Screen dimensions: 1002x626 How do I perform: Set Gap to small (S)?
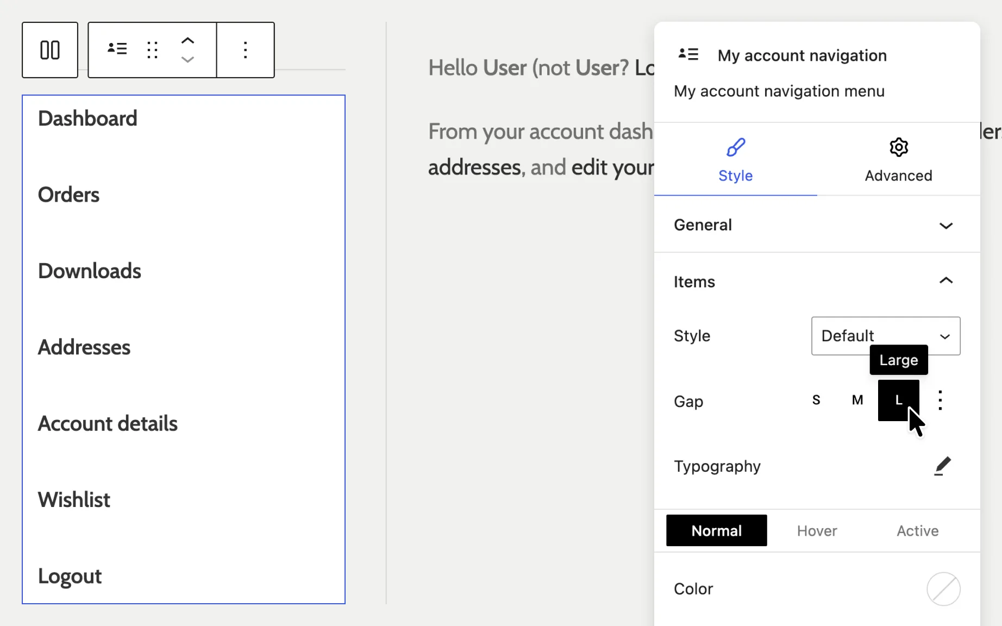click(x=816, y=400)
